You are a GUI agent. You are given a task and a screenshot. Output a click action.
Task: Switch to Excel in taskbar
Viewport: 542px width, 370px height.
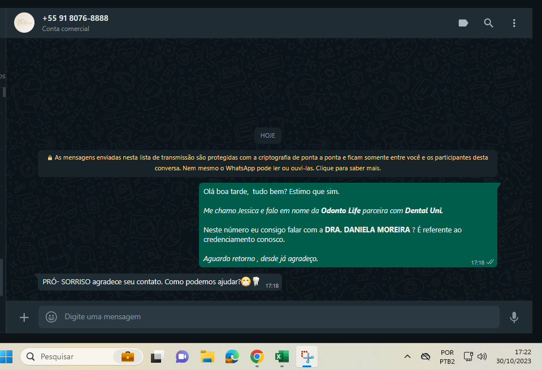click(281, 356)
